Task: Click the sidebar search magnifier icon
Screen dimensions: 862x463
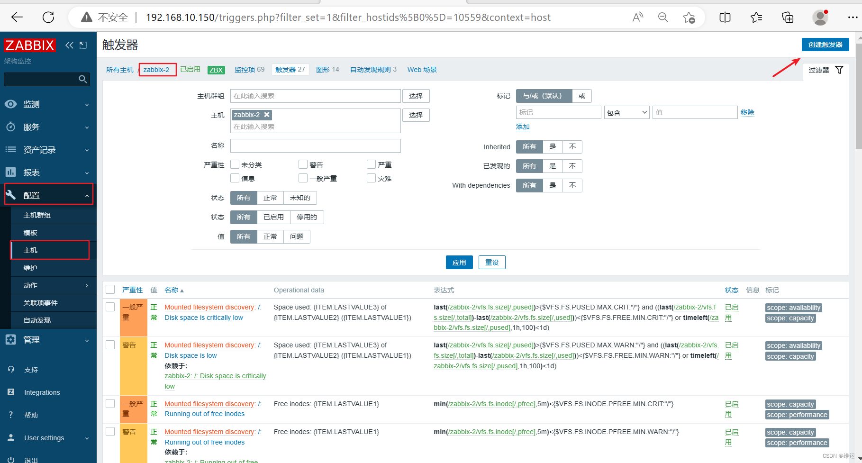Action: [83, 79]
